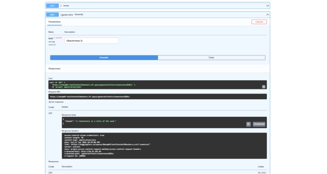Image resolution: width=327 pixels, height=174 pixels.
Task: Clear the request results
Action: tap(211, 57)
